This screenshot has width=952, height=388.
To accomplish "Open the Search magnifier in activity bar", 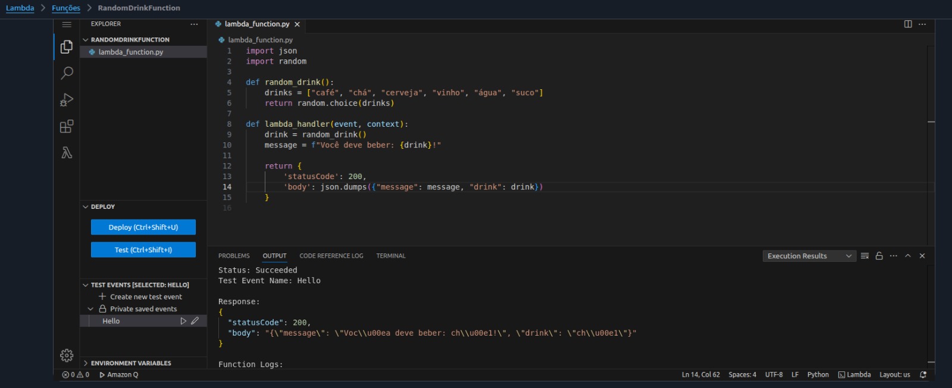I will [67, 73].
